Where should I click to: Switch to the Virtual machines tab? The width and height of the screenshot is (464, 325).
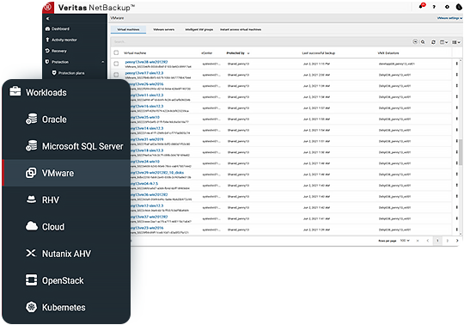pos(128,29)
